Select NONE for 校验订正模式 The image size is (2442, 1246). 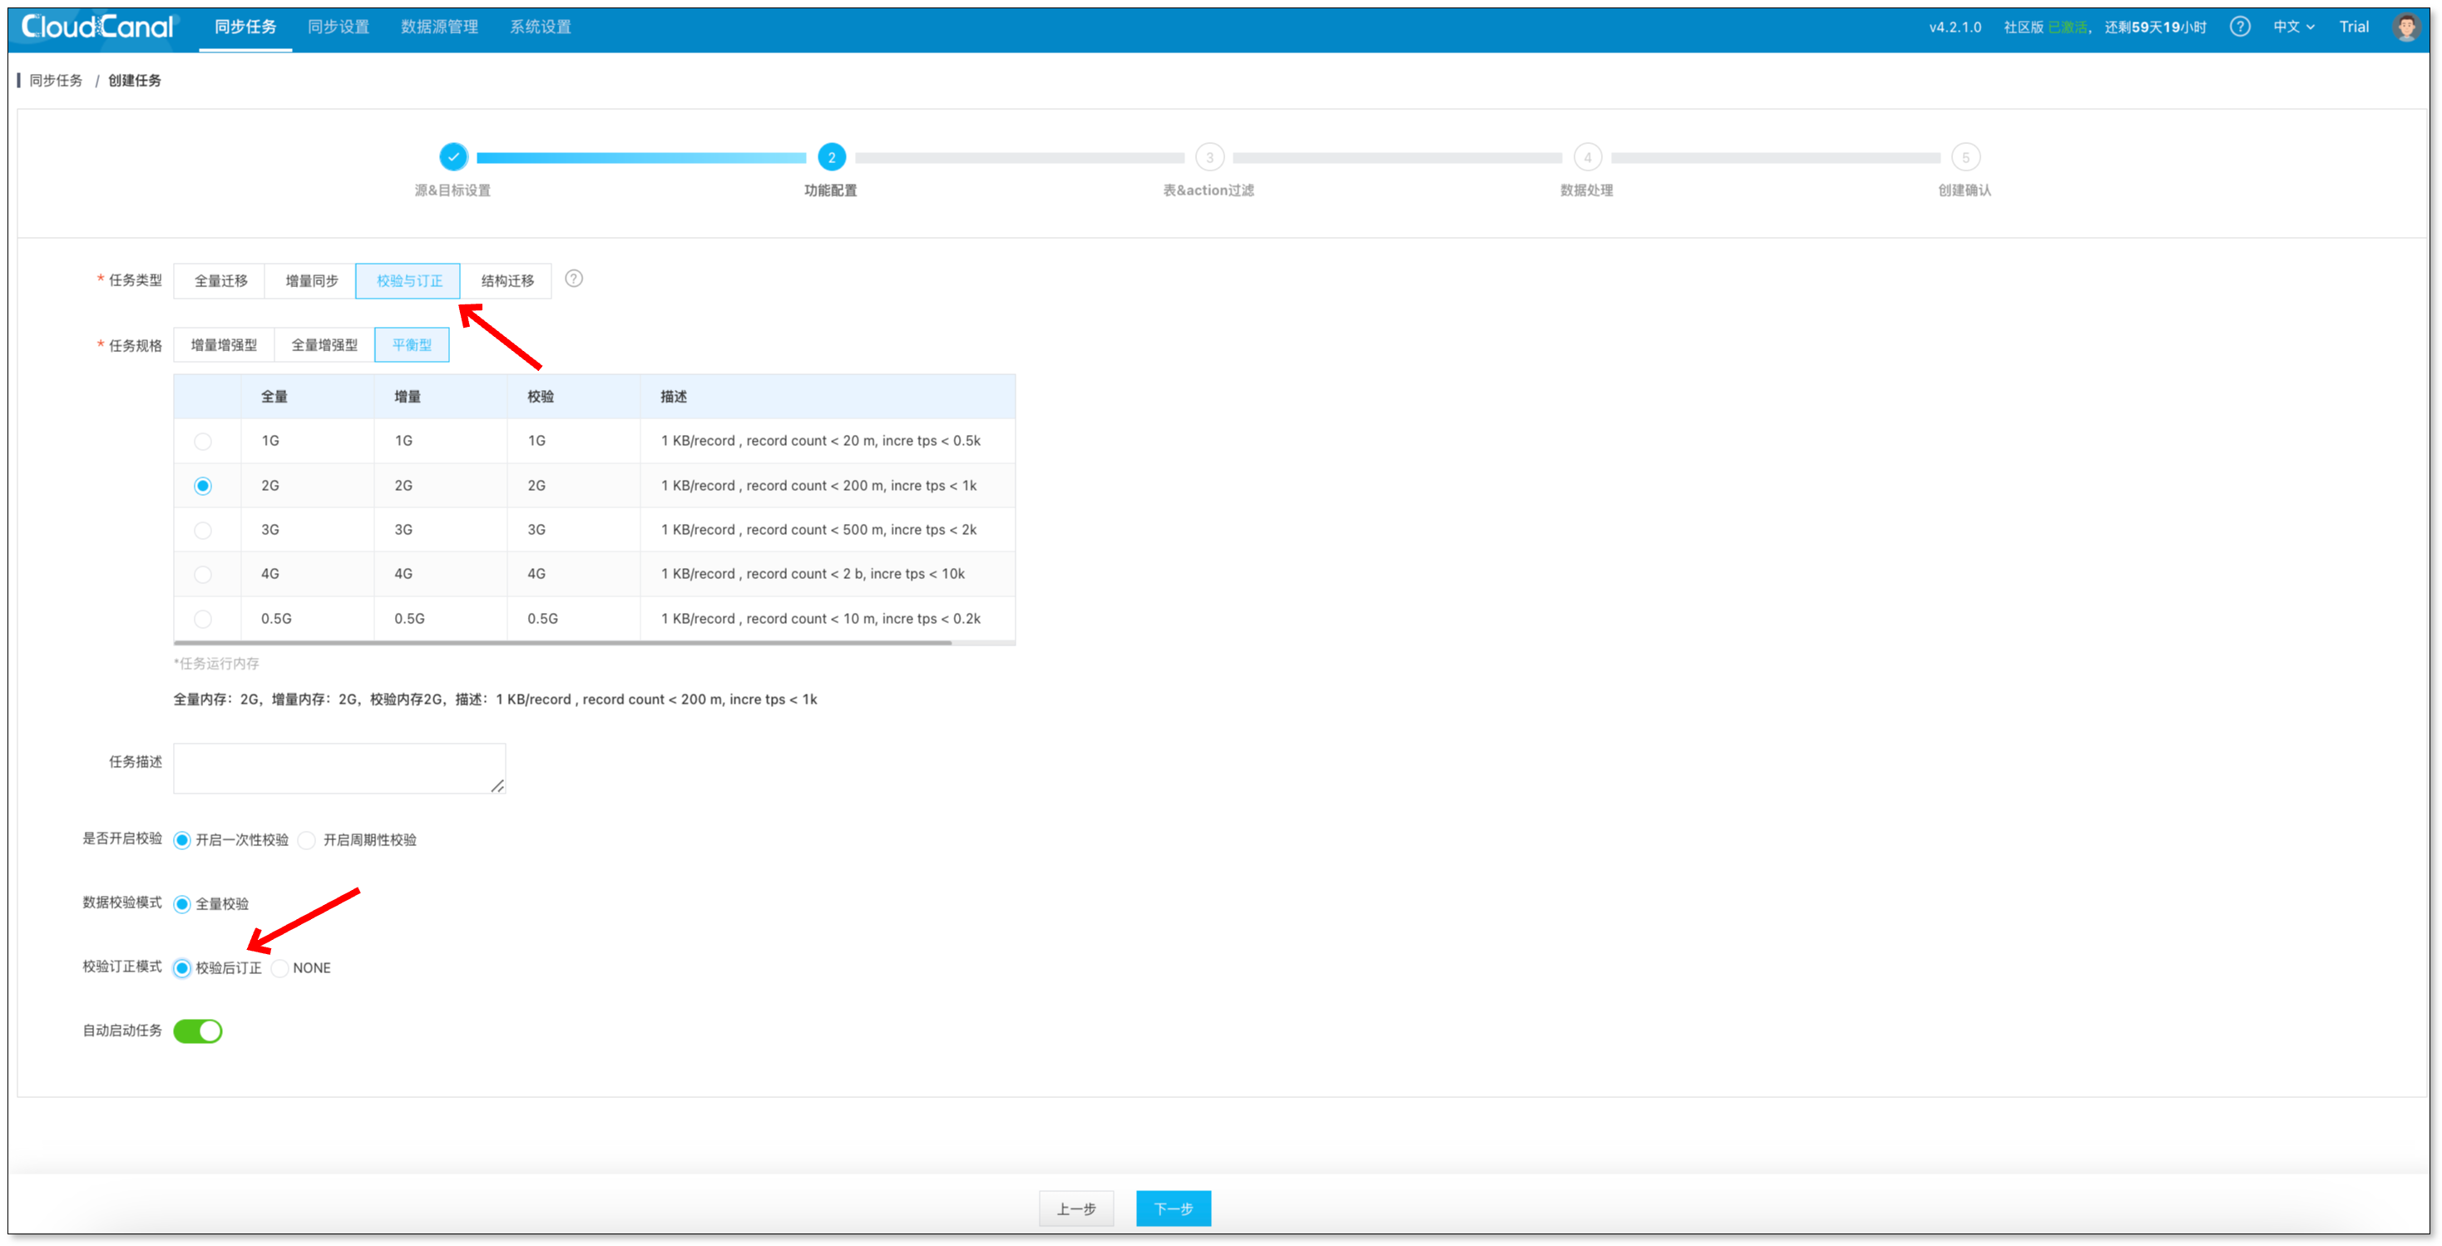click(279, 968)
